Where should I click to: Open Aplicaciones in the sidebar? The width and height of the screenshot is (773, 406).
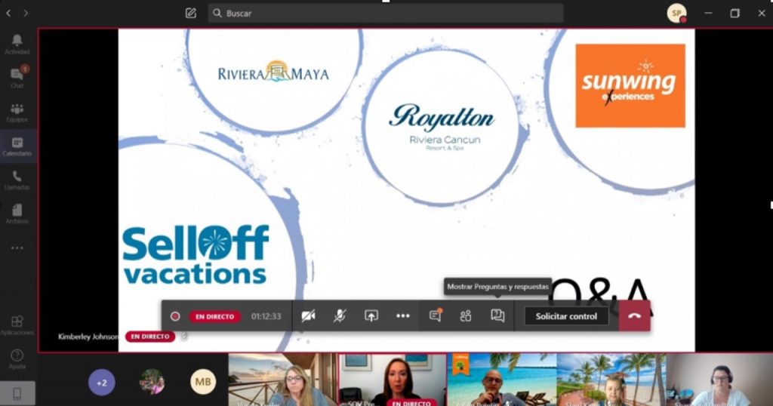click(x=17, y=325)
